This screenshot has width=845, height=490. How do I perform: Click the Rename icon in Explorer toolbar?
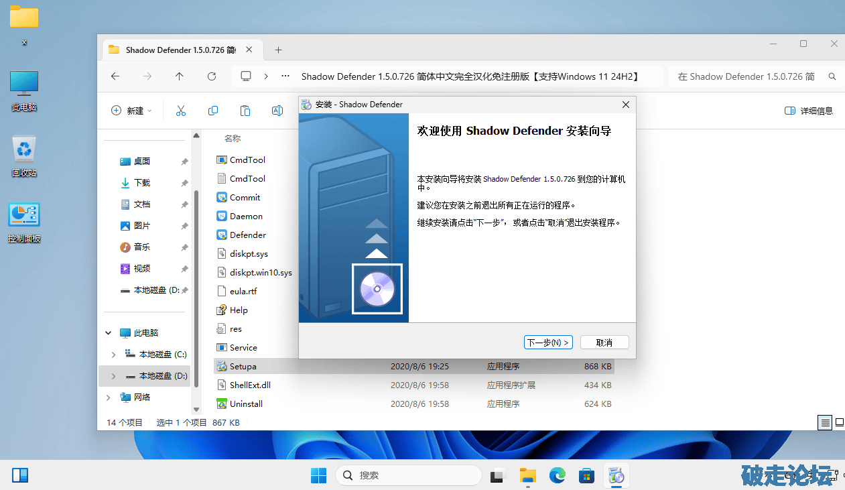[277, 111]
